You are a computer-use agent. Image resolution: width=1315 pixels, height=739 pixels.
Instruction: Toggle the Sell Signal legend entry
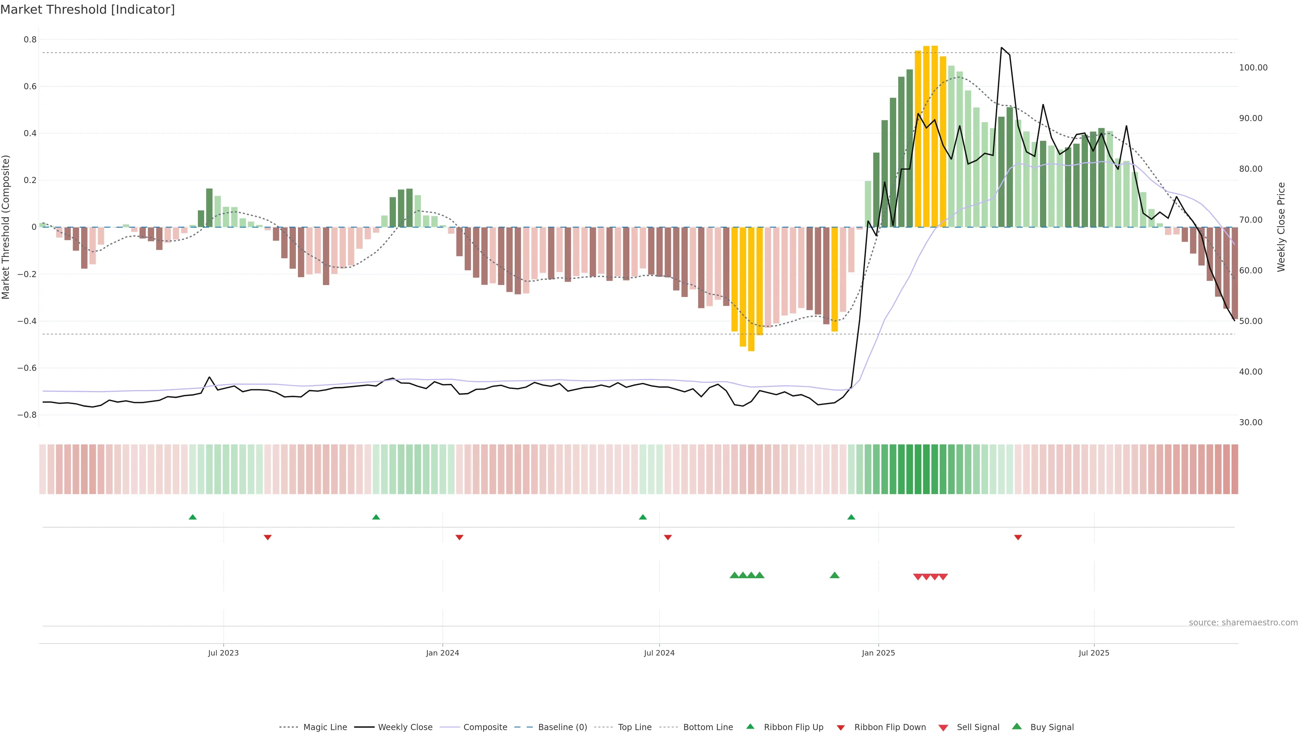coord(978,727)
